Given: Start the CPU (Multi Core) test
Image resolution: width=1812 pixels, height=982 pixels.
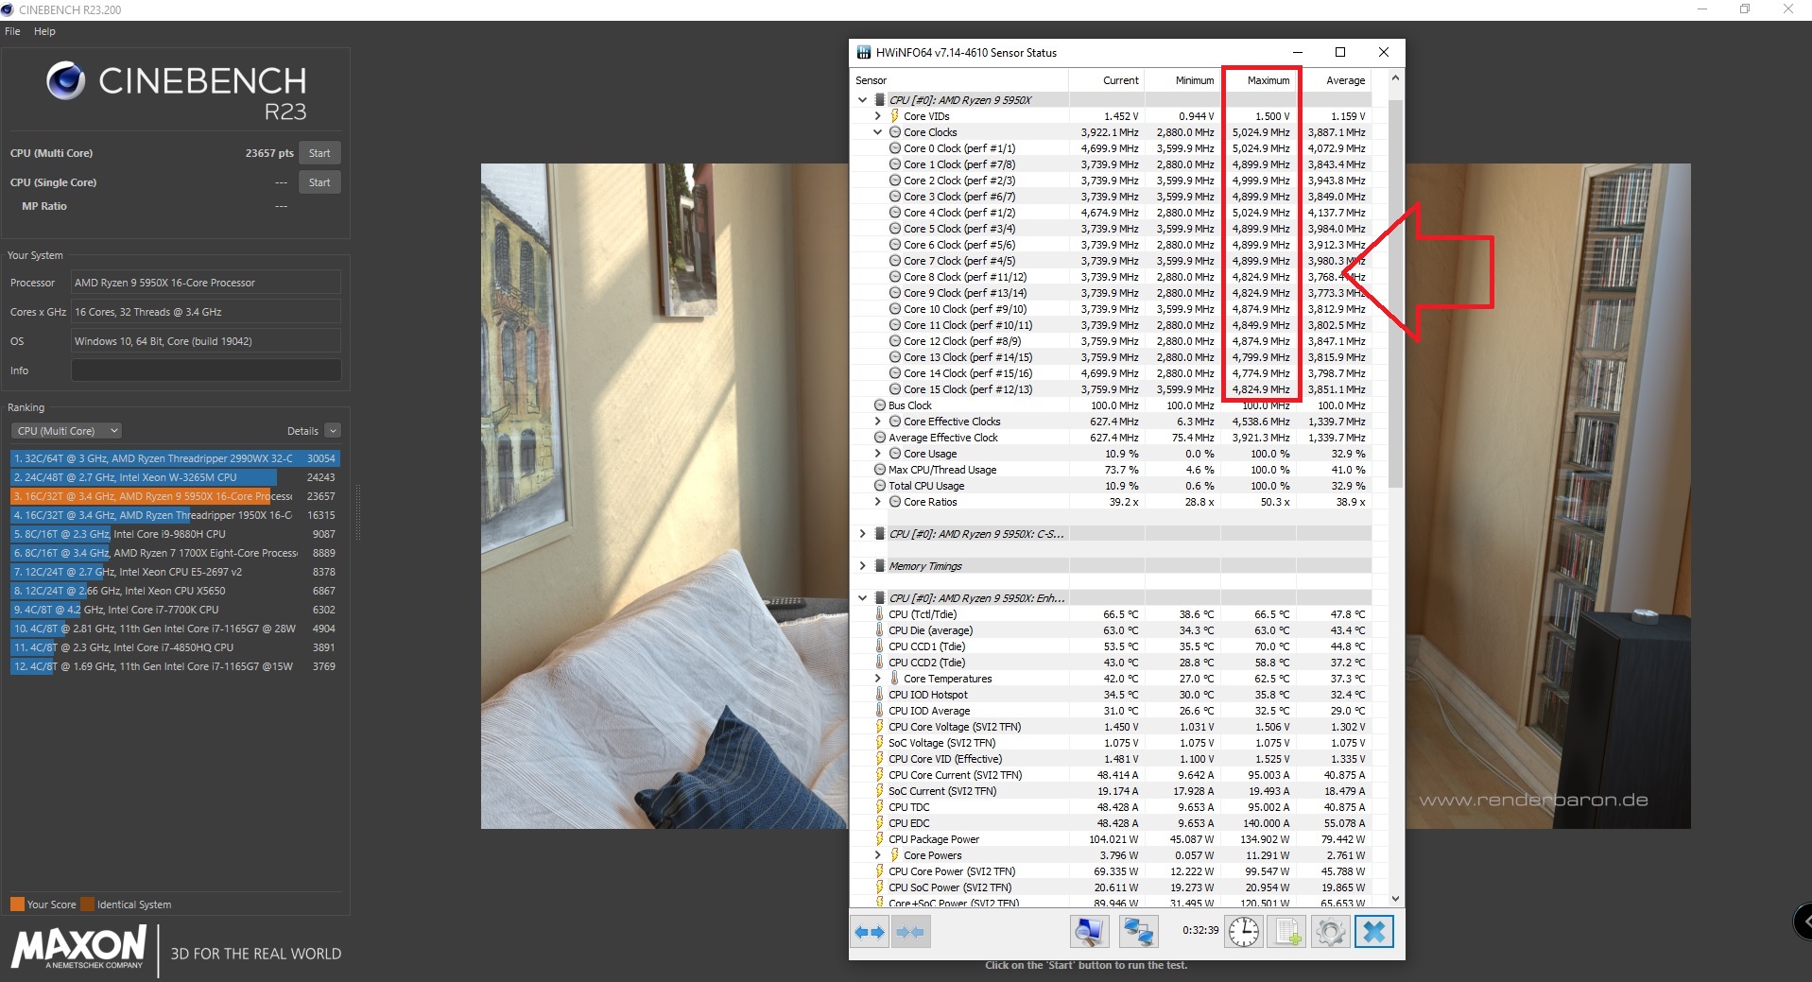Looking at the screenshot, I should pos(319,153).
